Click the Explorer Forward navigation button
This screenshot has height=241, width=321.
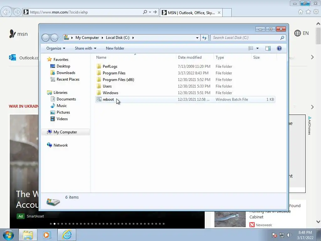54,38
